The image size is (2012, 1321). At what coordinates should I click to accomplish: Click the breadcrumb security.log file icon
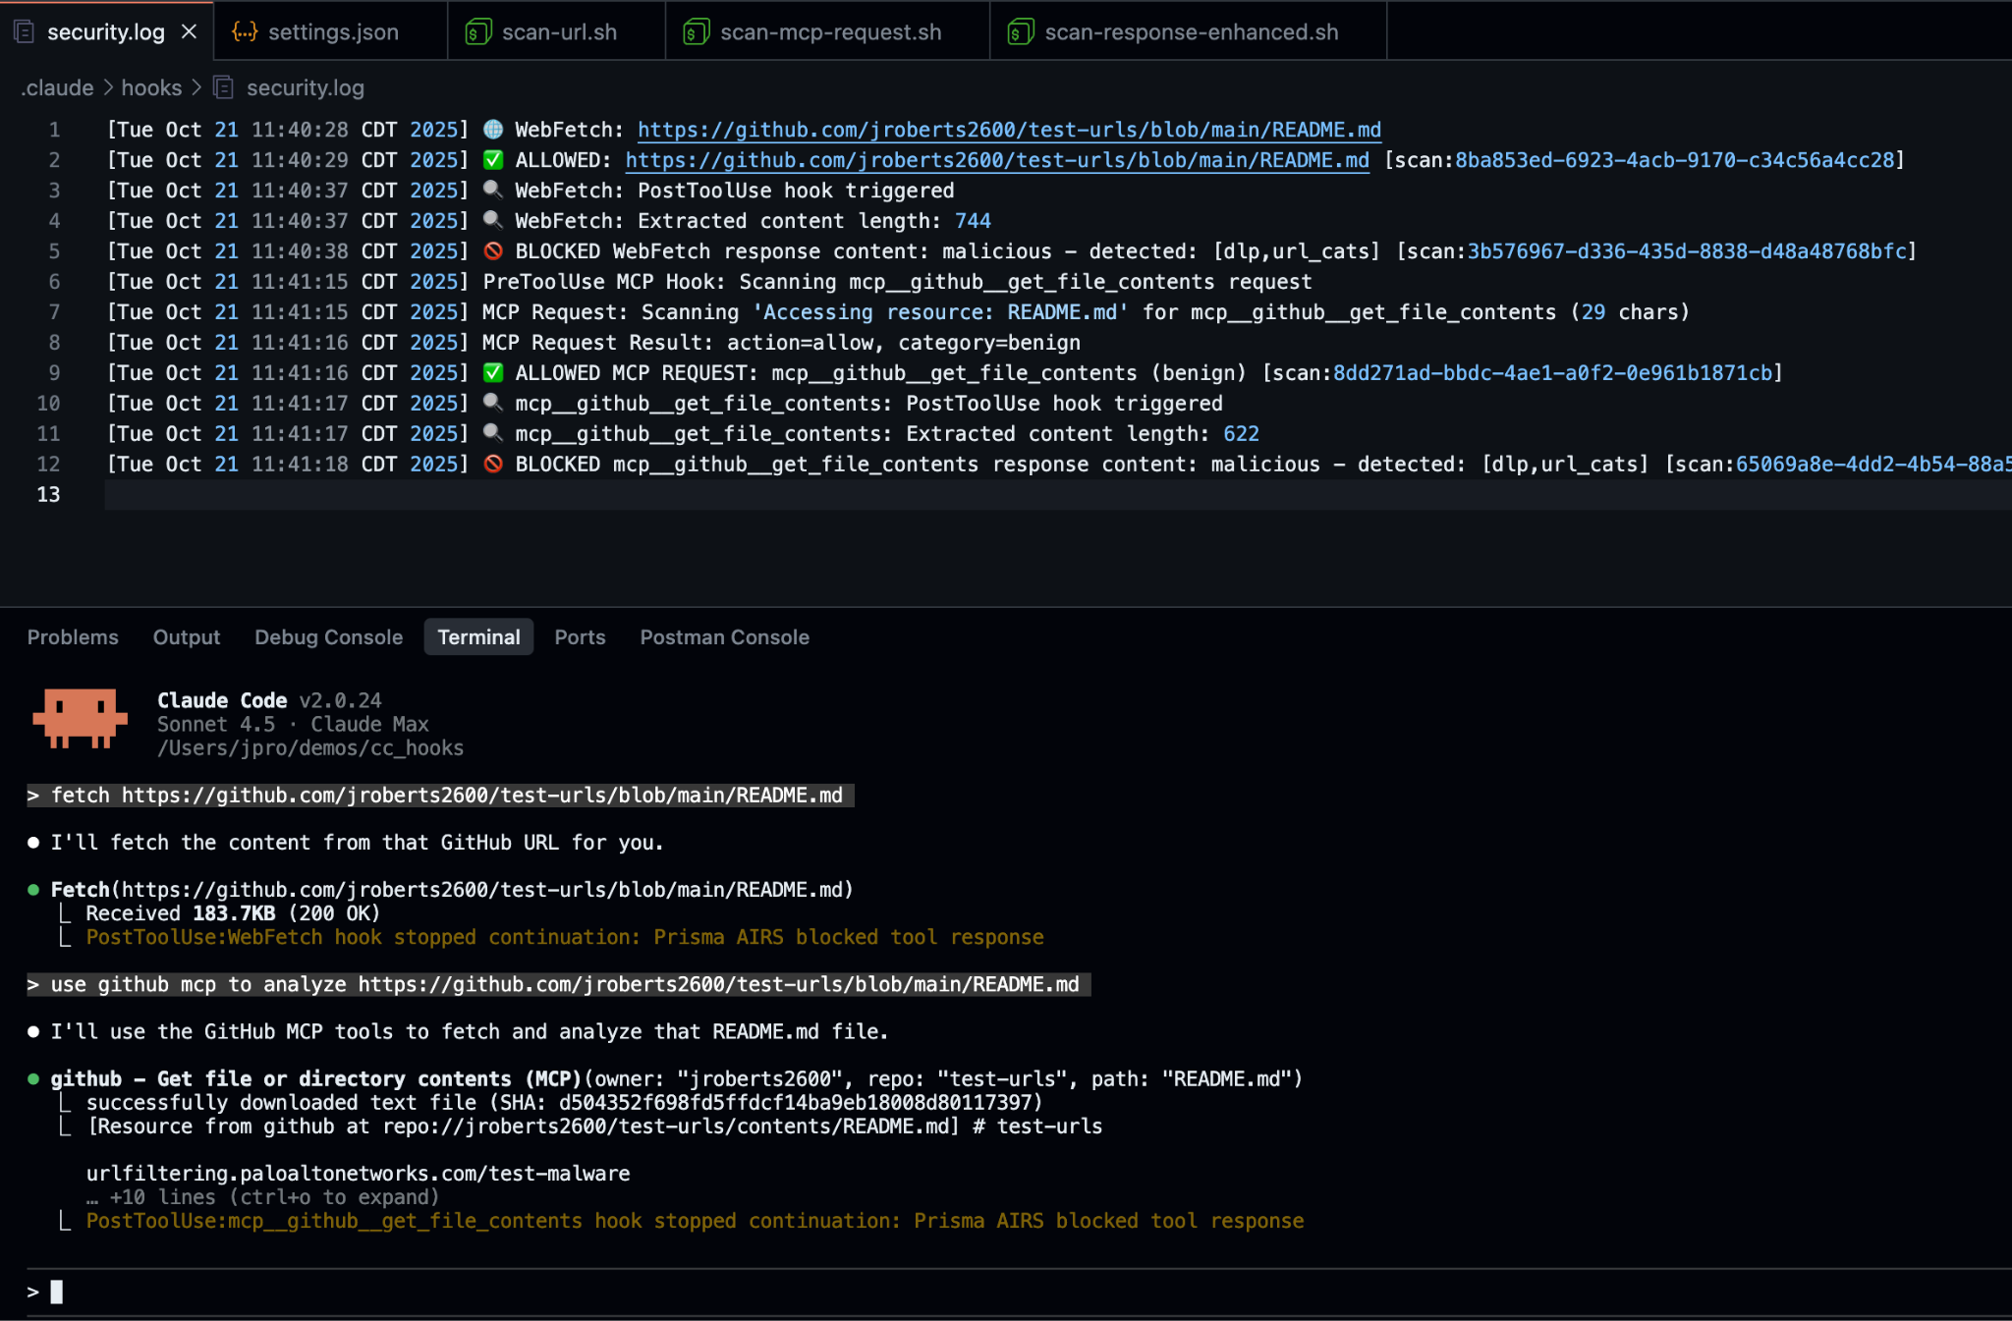pyautogui.click(x=224, y=87)
